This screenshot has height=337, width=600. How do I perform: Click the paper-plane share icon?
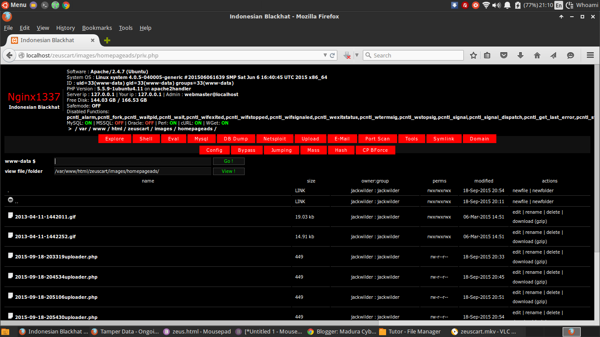pyautogui.click(x=553, y=55)
